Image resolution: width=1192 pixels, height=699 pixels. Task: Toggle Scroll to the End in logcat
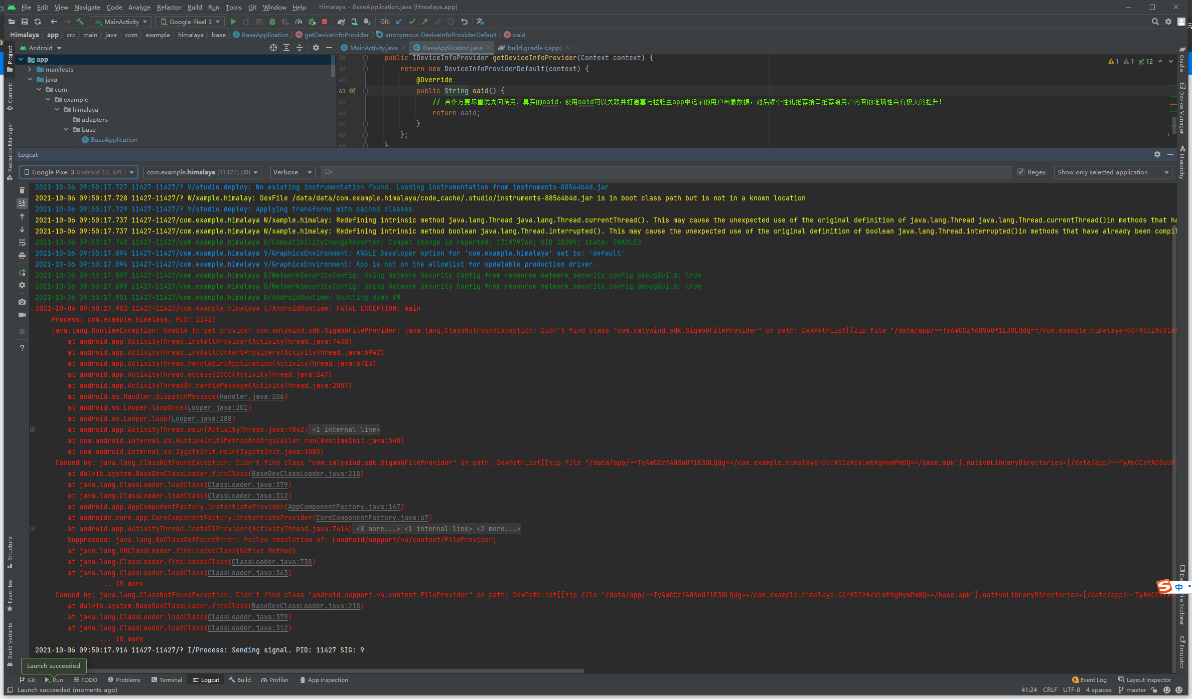22,203
